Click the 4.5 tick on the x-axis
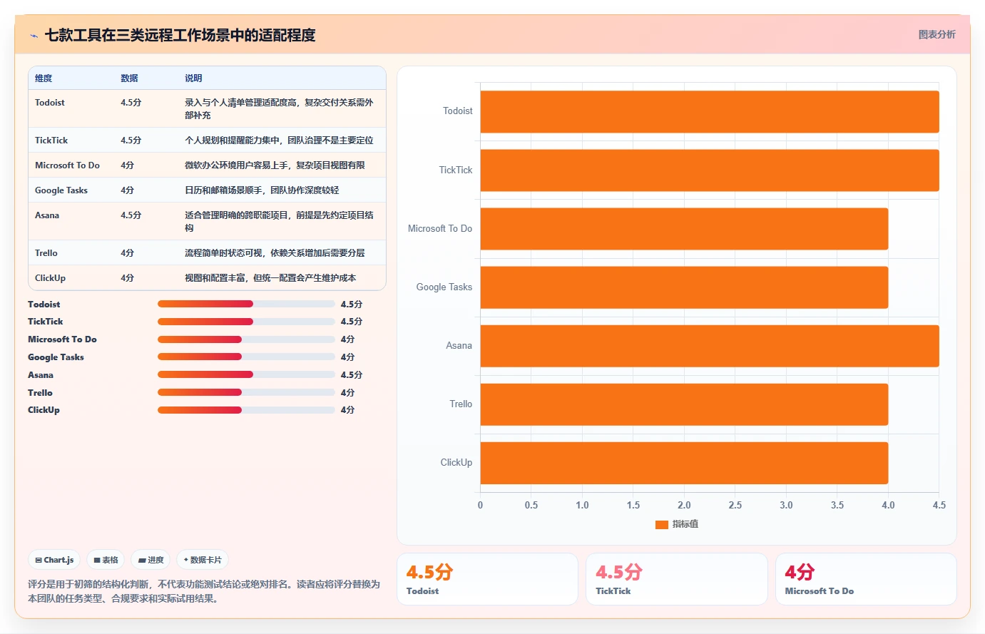Viewport: 985px width, 634px height. [x=939, y=505]
